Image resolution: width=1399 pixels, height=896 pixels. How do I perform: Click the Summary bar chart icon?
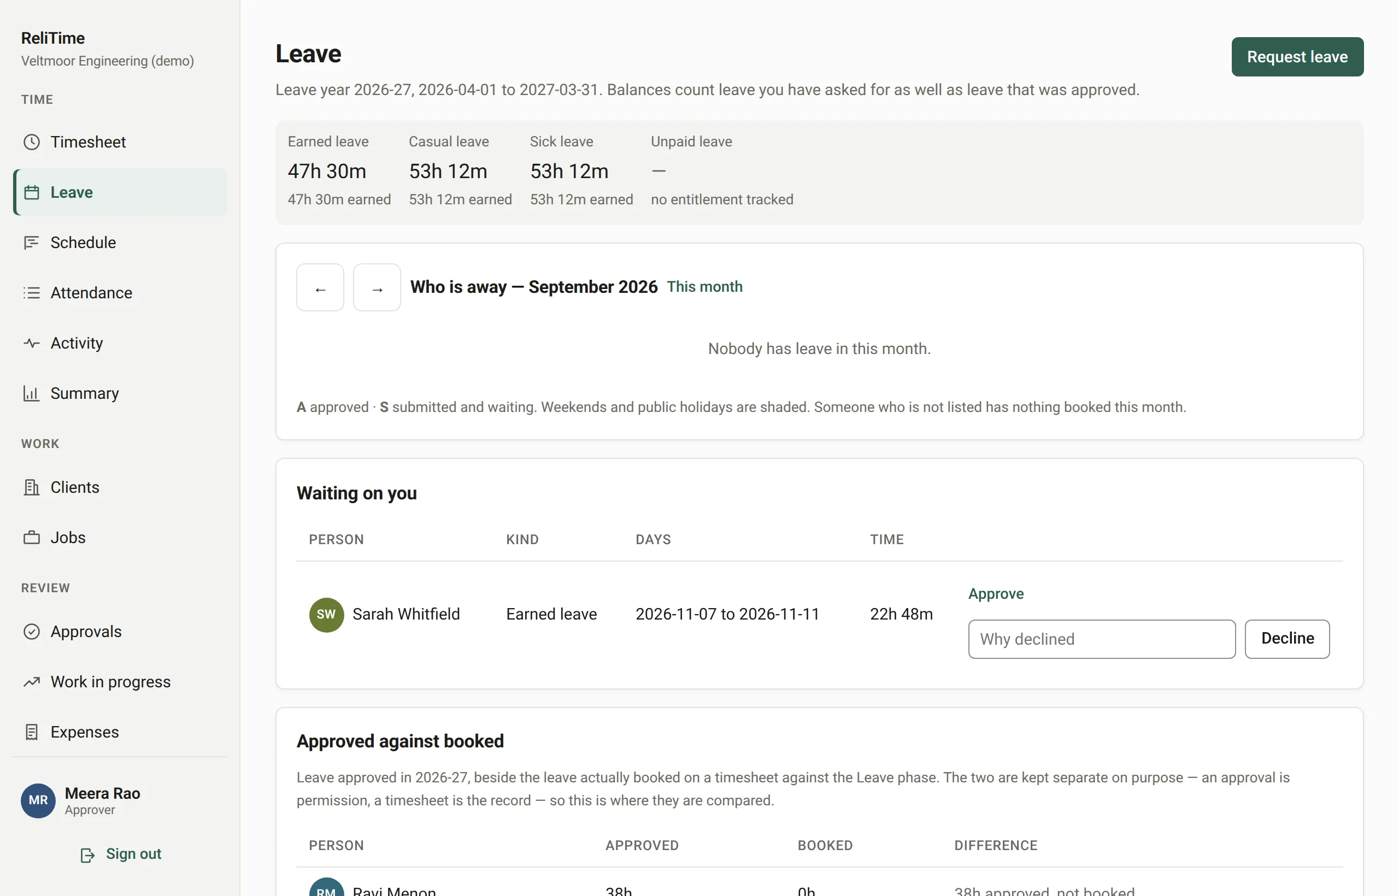click(x=32, y=393)
